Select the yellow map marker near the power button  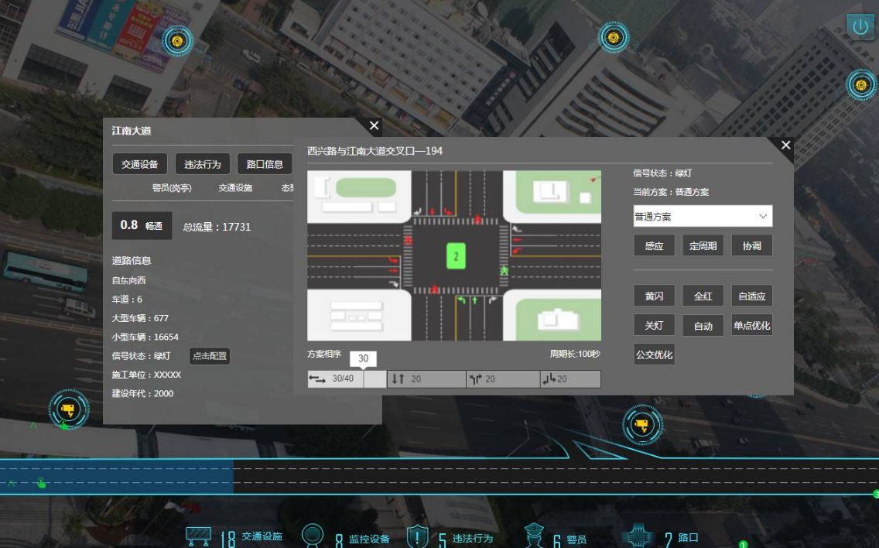point(614,38)
